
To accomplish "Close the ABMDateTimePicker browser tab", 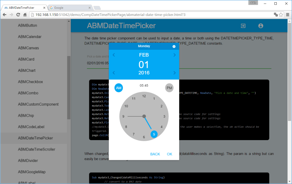I will (x=44, y=8).
